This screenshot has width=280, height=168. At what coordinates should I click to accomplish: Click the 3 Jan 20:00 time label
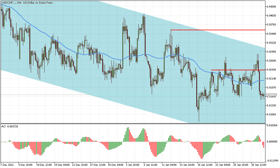(x=133, y=165)
